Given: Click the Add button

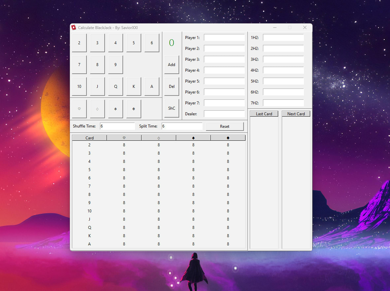Looking at the screenshot, I should pos(172,65).
